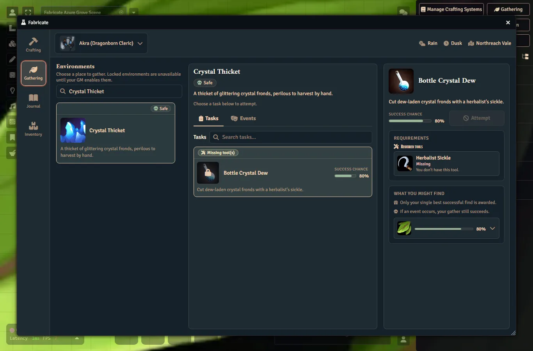Viewport: 533px width, 351px height.
Task: Expand the leaf find details chevron
Action: [x=492, y=229]
